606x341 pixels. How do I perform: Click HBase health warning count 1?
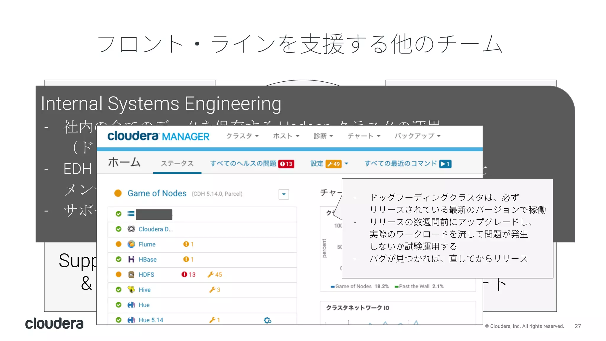188,259
